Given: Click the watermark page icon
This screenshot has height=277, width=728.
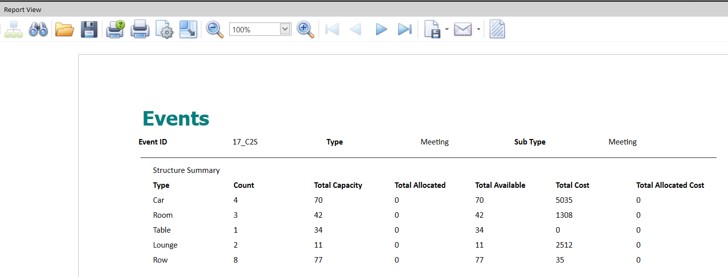Looking at the screenshot, I should pyautogui.click(x=497, y=29).
